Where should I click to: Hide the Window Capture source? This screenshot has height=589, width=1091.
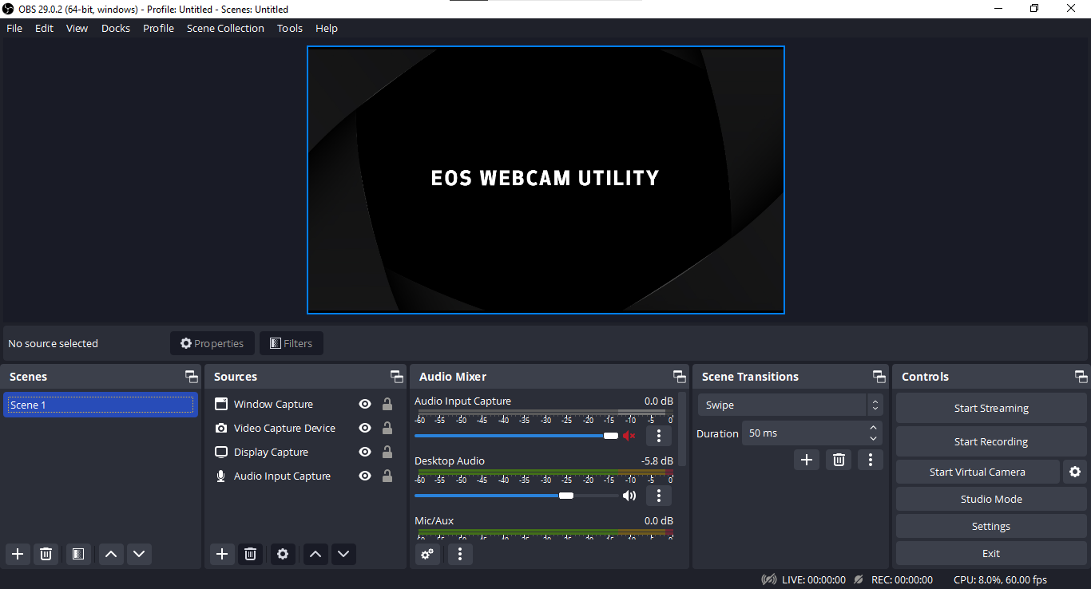pyautogui.click(x=364, y=404)
